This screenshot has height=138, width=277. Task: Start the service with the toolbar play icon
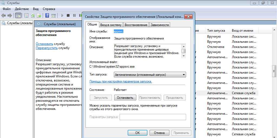62,15
